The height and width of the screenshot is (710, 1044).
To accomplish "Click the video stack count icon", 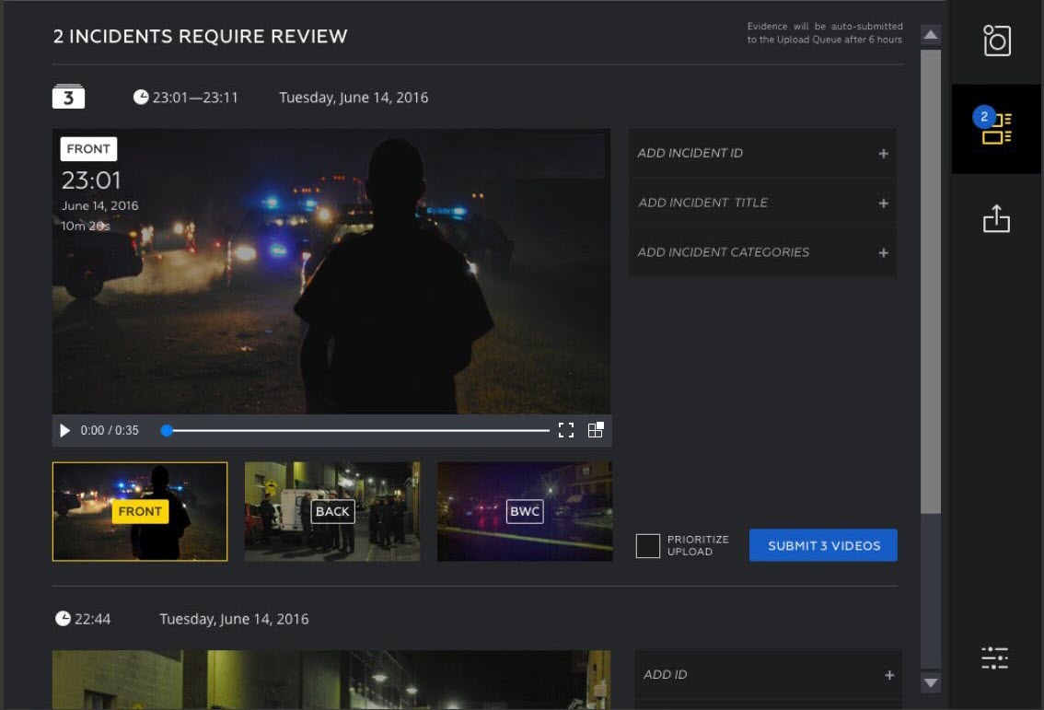I will click(69, 97).
